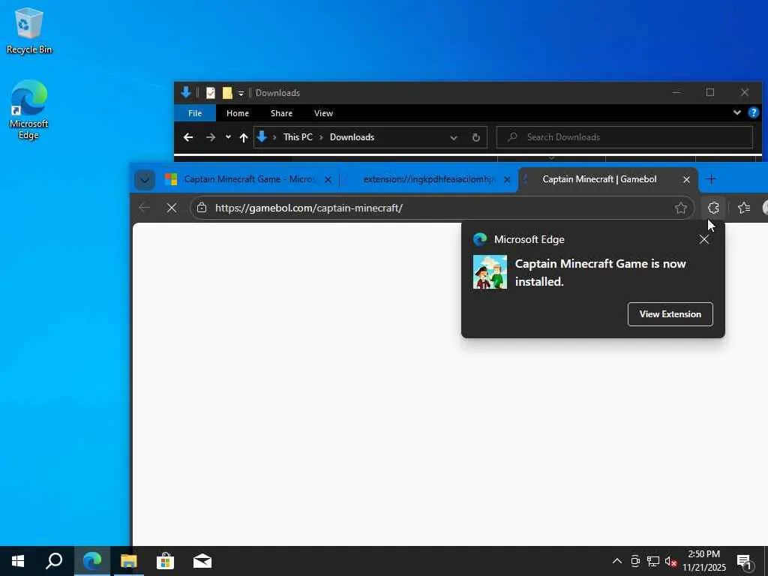Click the File Explorer taskbar icon
Screen dimensions: 768x576
(x=128, y=561)
